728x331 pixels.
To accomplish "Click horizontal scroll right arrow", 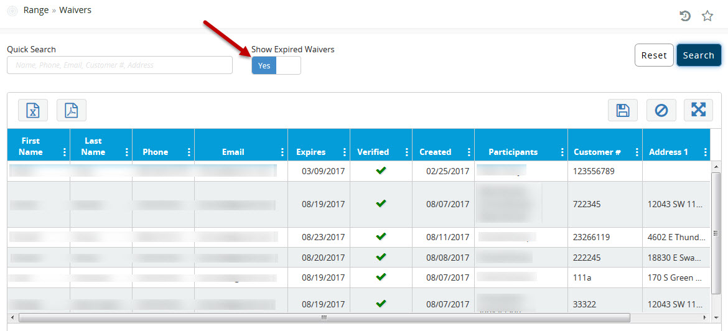I will (x=705, y=317).
